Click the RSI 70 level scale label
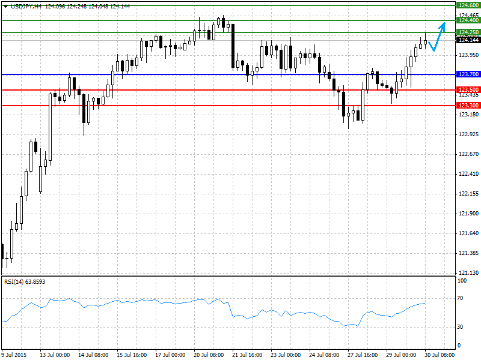The height and width of the screenshot is (360, 481). (x=460, y=298)
